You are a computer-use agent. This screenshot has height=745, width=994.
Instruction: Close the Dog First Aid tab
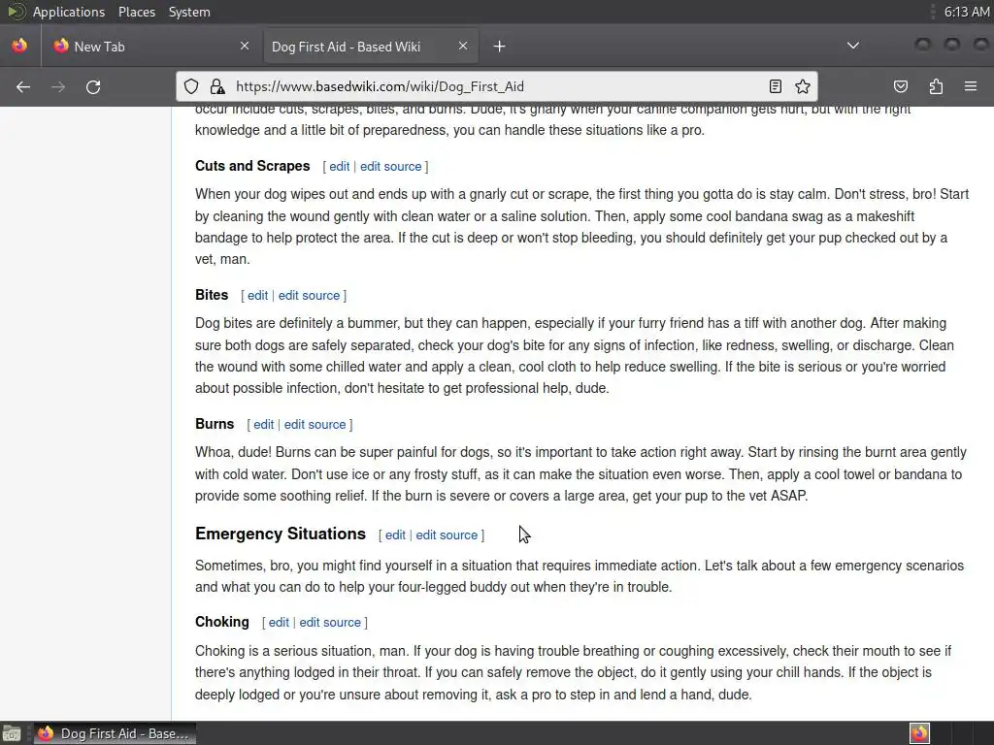[x=463, y=46]
